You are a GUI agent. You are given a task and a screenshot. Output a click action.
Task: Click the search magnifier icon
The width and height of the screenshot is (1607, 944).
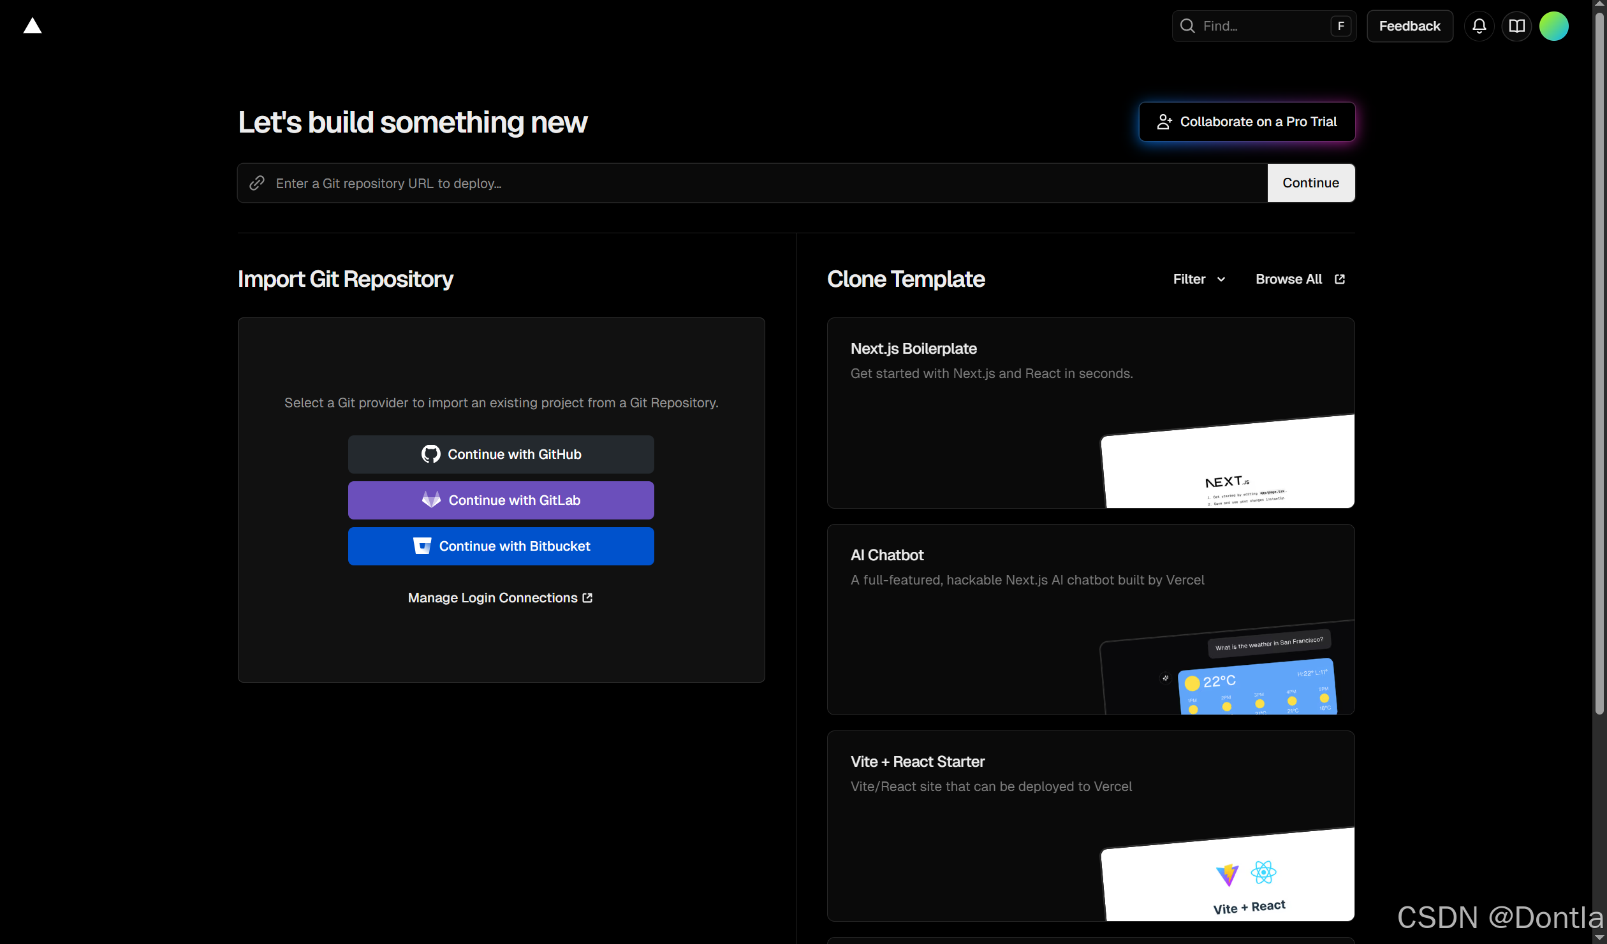(x=1187, y=26)
